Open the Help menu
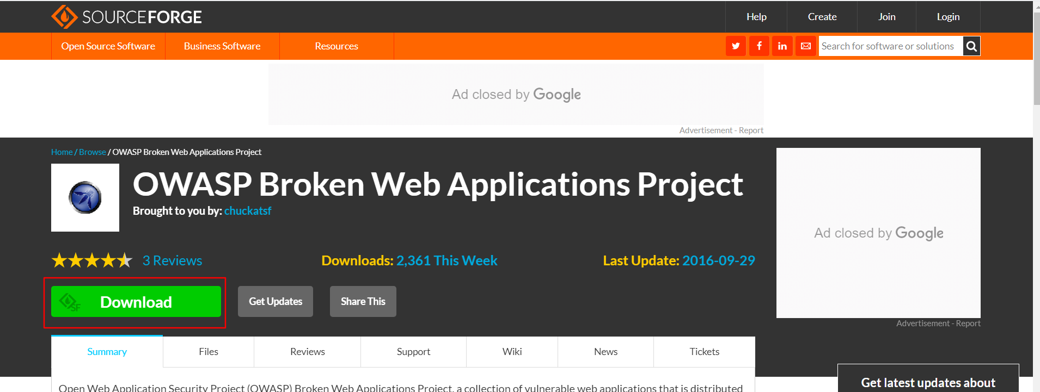The image size is (1040, 392). pos(756,17)
